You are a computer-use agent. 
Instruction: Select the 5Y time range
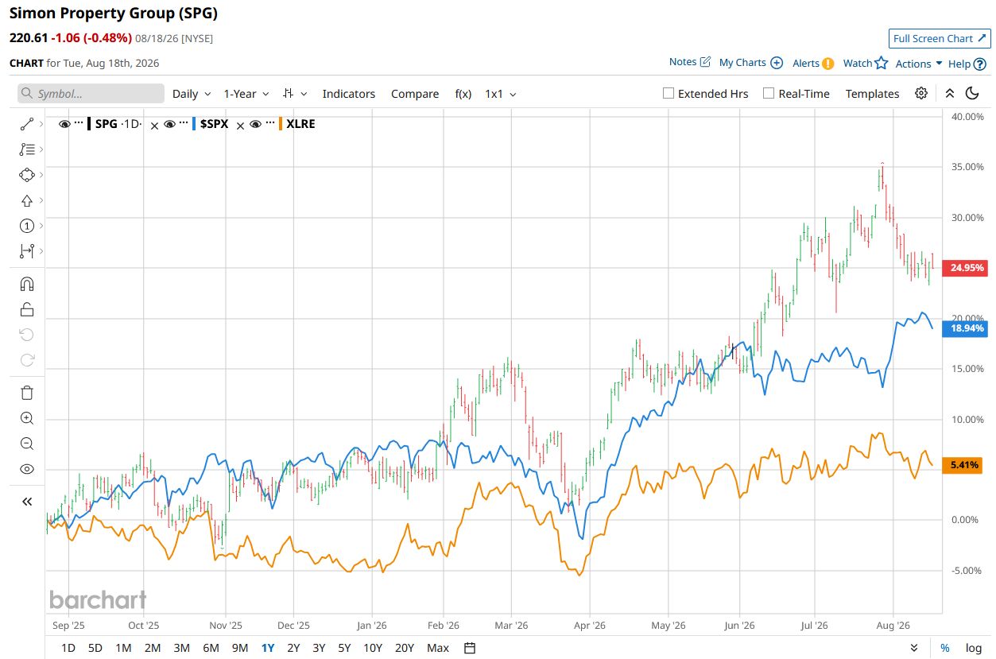(344, 648)
